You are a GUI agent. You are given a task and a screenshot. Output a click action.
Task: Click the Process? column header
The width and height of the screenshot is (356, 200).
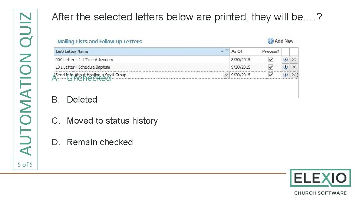pos(271,51)
